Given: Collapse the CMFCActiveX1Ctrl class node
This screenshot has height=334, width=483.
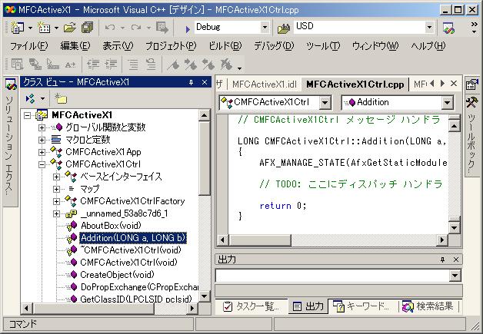Looking at the screenshot, I should 42,164.
